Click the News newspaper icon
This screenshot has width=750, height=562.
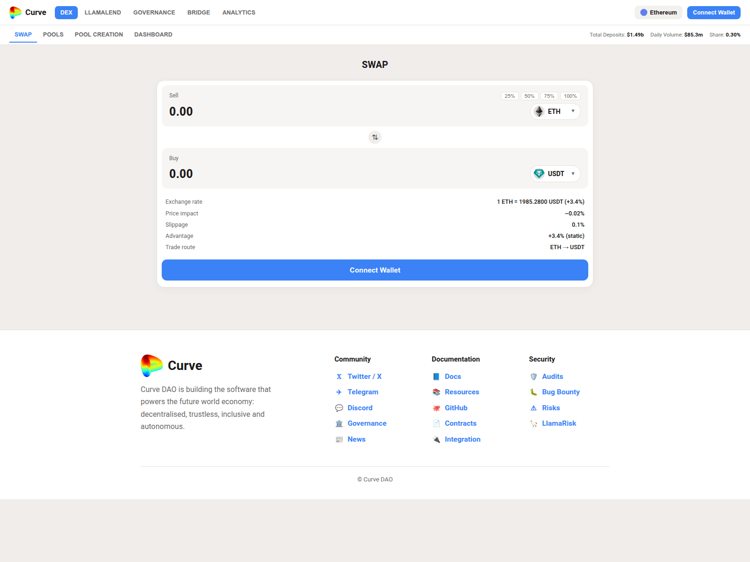pyautogui.click(x=339, y=439)
